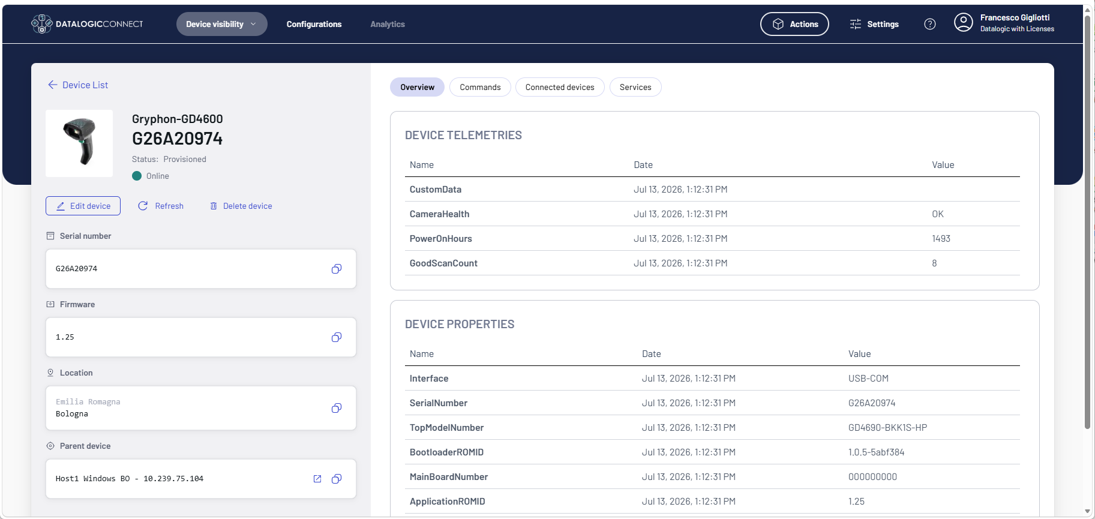Go back to Device List
This screenshot has width=1095, height=519.
pos(85,85)
